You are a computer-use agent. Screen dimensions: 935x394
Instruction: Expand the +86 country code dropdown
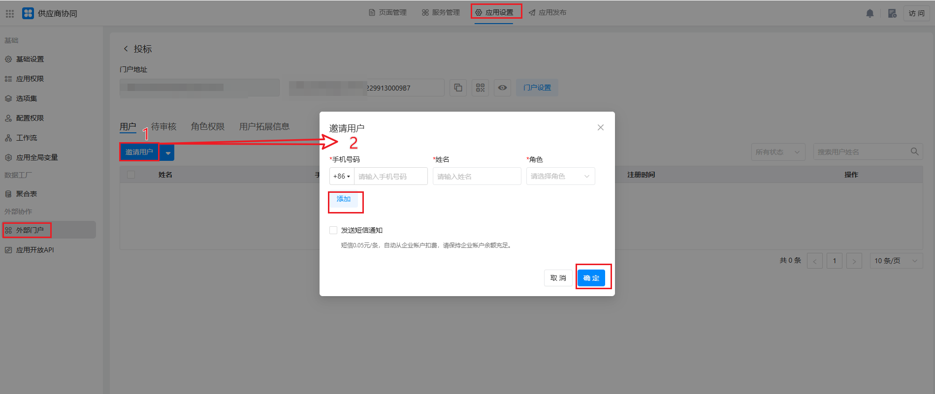[x=342, y=176]
